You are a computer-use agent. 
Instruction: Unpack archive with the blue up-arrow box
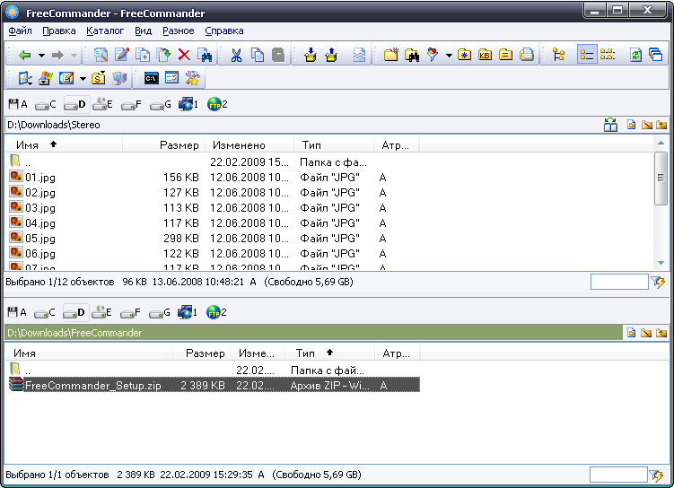pos(331,55)
